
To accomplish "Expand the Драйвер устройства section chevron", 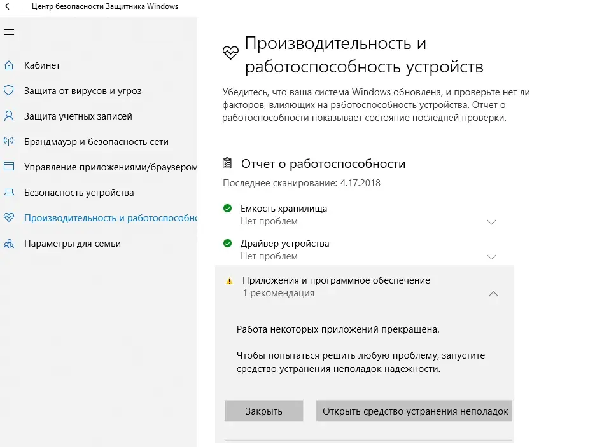I will (x=491, y=257).
